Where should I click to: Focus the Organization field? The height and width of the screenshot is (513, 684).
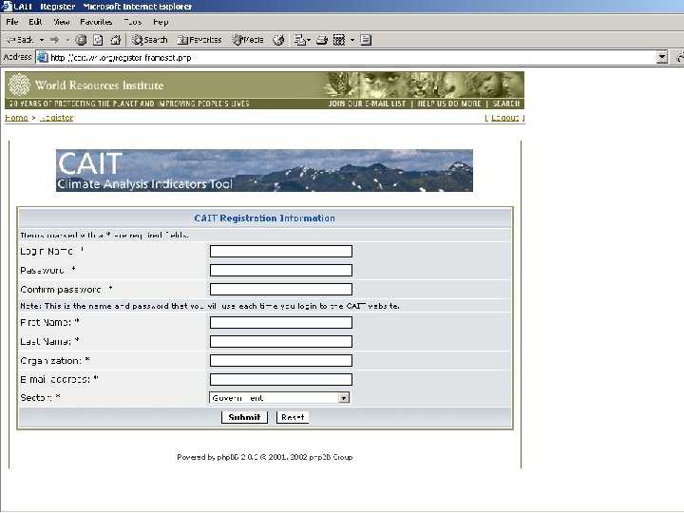[281, 360]
